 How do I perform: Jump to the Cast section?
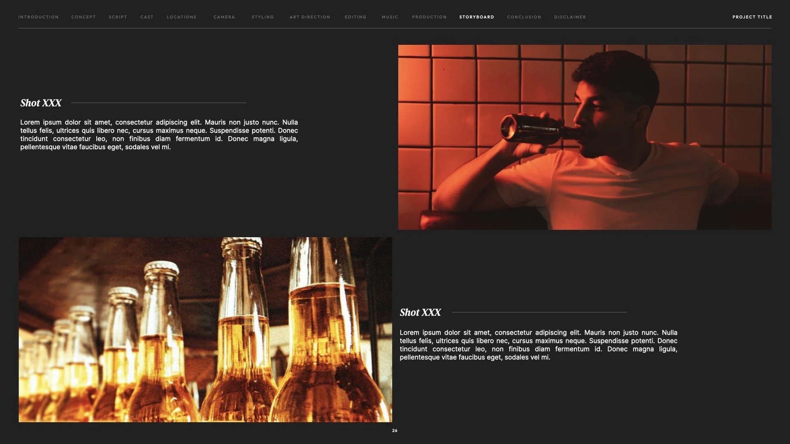[x=147, y=17]
